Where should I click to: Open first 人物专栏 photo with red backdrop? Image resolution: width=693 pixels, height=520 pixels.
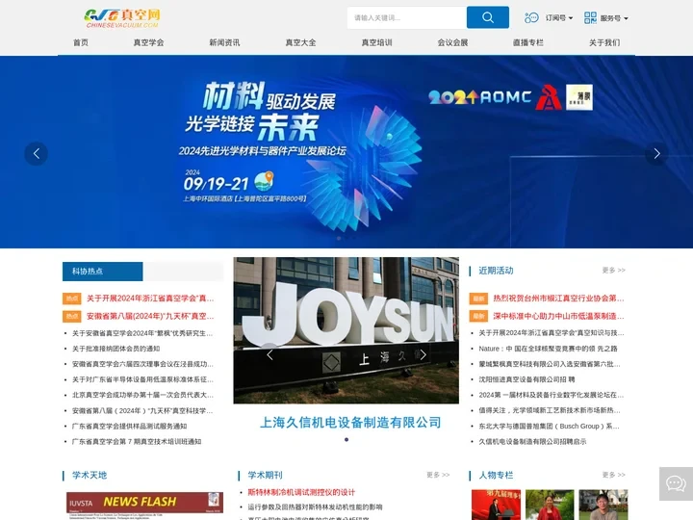tap(496, 505)
